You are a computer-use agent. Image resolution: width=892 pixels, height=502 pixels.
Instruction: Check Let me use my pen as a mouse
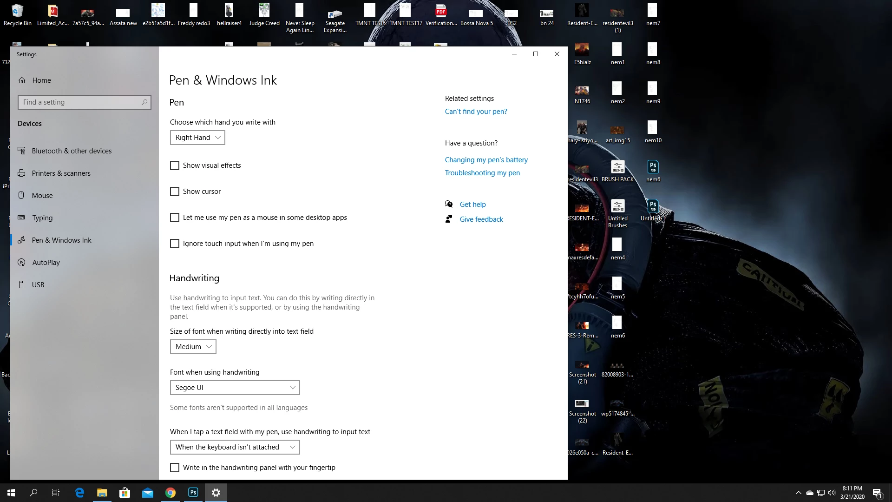pyautogui.click(x=175, y=218)
